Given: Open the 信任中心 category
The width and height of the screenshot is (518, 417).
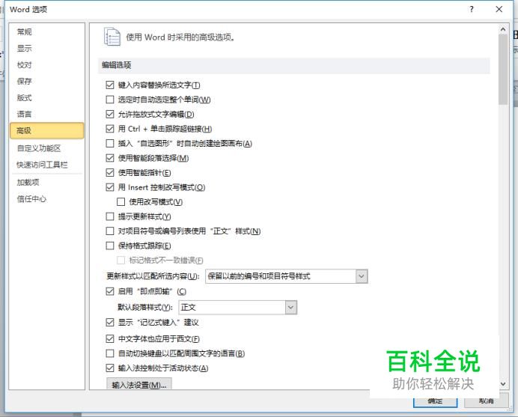Looking at the screenshot, I should pos(31,198).
